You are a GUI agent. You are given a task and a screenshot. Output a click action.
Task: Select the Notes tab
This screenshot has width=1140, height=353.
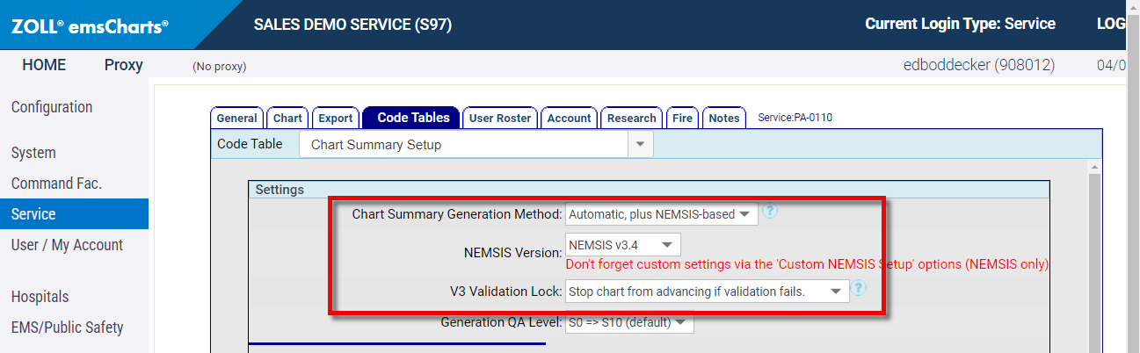(723, 119)
